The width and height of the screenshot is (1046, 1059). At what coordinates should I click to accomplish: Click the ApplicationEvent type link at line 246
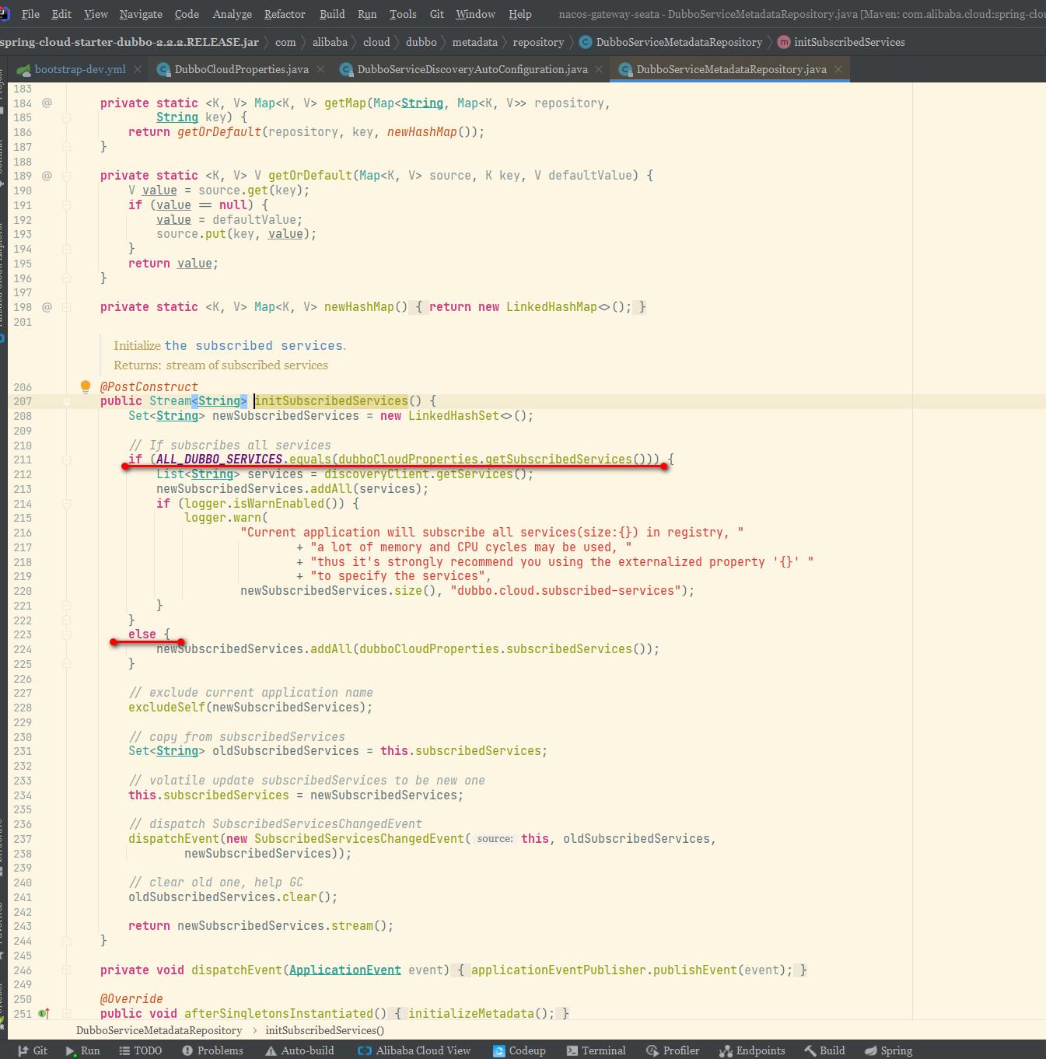click(x=345, y=970)
